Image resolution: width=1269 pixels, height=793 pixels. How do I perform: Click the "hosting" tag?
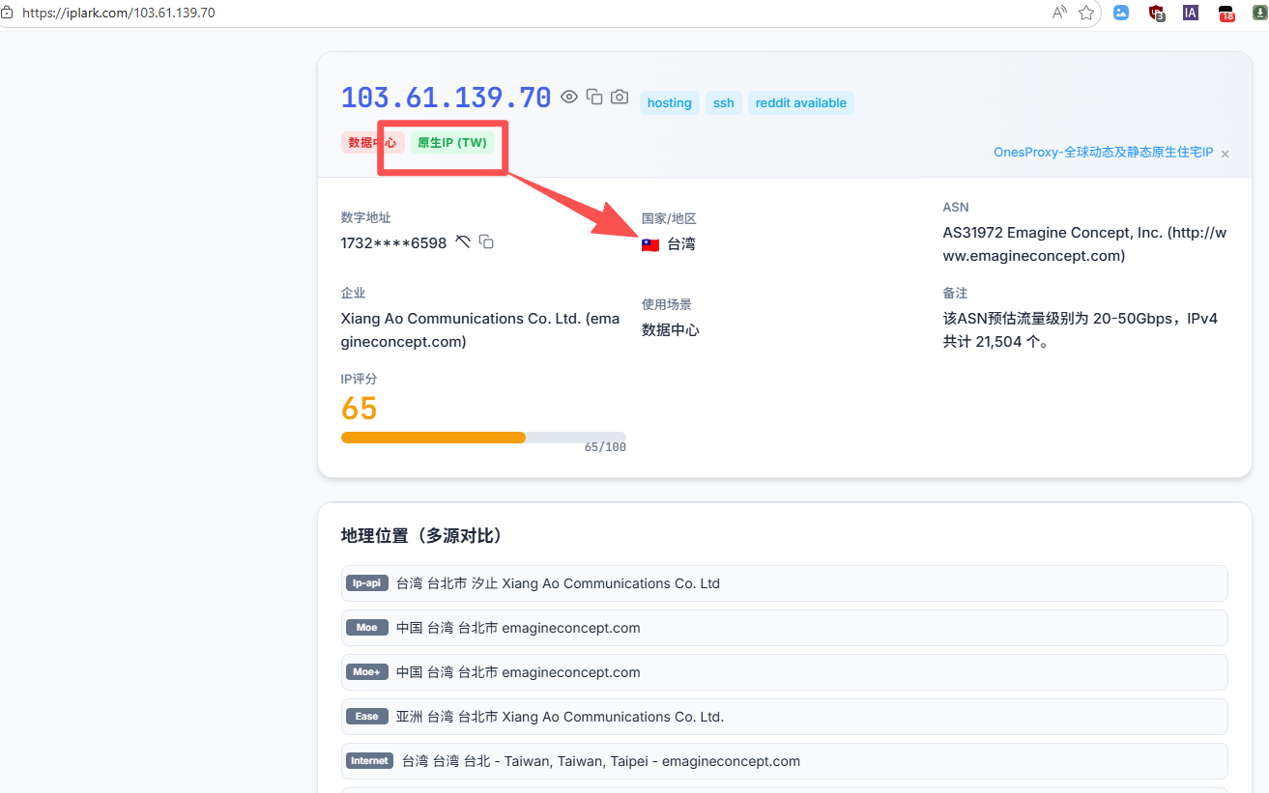click(x=669, y=103)
